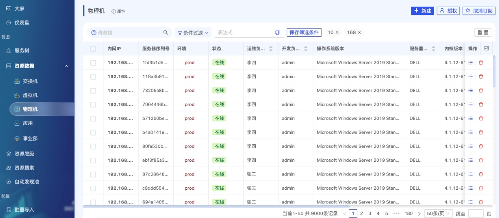The width and height of the screenshot is (499, 218).
Task: Check the row with serial 1fd3b1d5
Action: coord(93,63)
